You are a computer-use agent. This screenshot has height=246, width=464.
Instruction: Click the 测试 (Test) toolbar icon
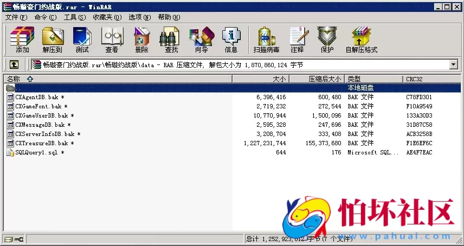(82, 36)
